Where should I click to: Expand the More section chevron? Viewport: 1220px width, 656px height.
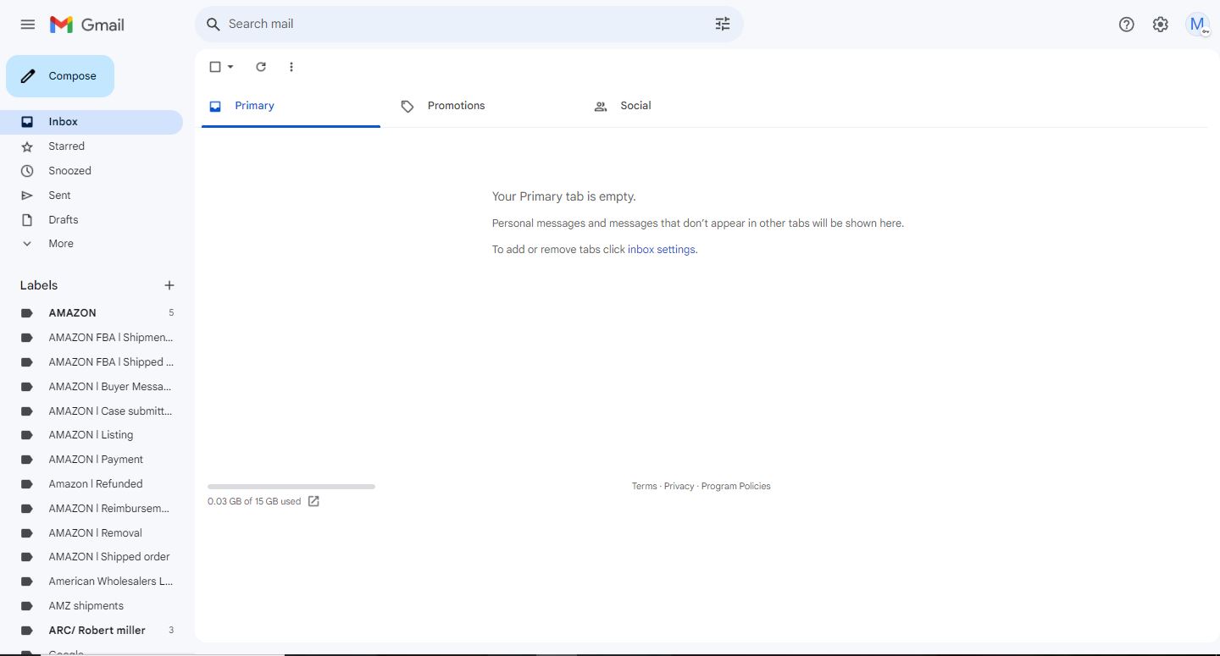[x=27, y=244]
